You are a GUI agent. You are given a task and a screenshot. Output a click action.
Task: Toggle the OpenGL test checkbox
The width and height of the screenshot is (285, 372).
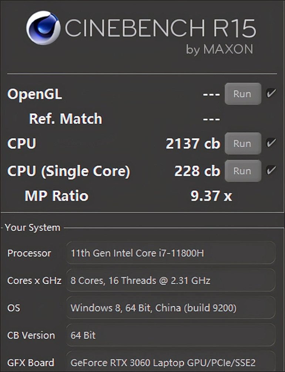point(271,93)
